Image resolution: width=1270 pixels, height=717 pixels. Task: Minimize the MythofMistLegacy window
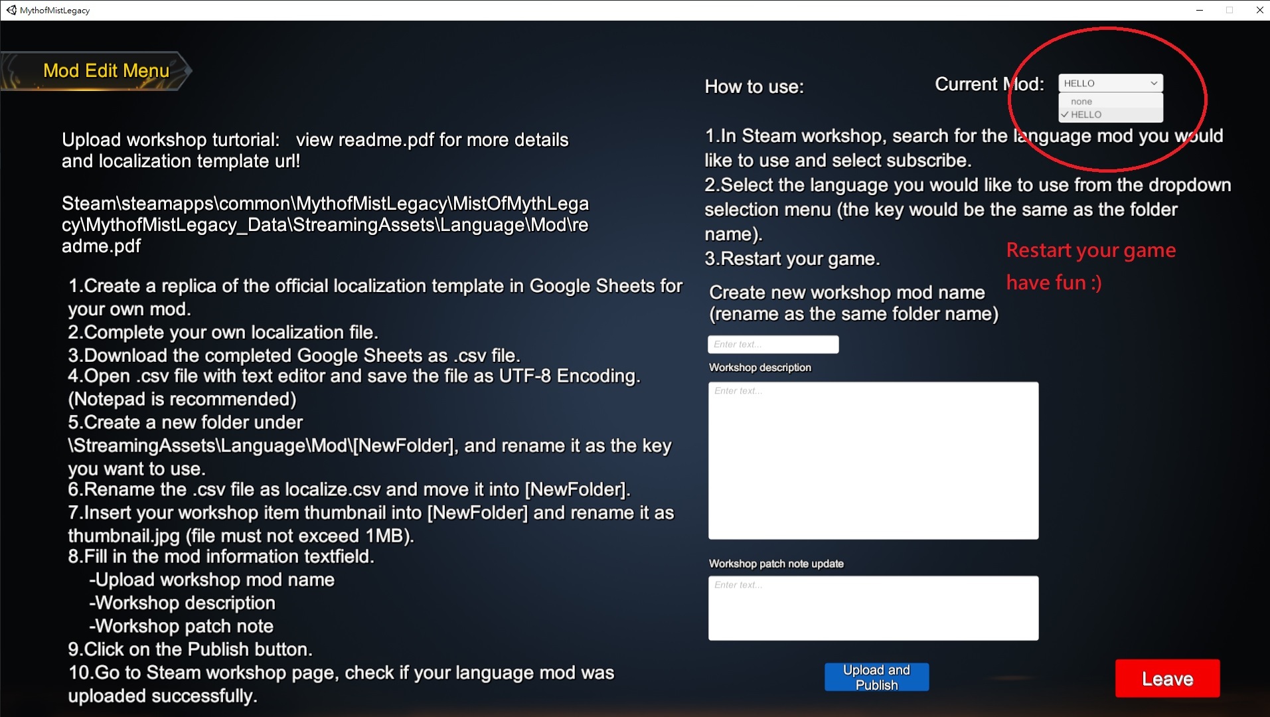coord(1200,10)
